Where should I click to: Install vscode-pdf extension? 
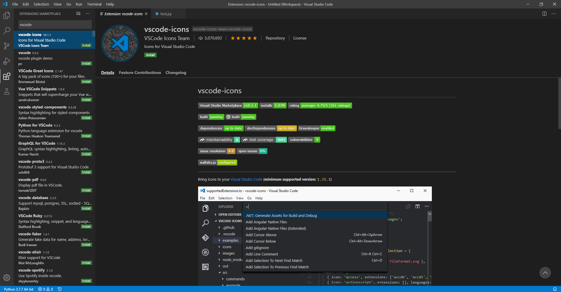pos(86,190)
